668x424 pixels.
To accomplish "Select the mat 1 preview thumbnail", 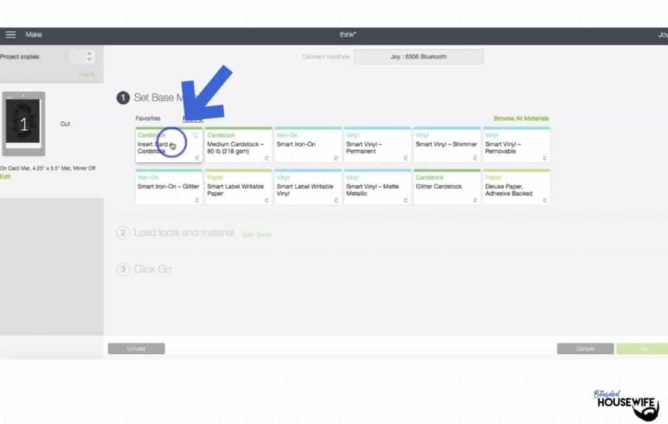I will [x=24, y=124].
